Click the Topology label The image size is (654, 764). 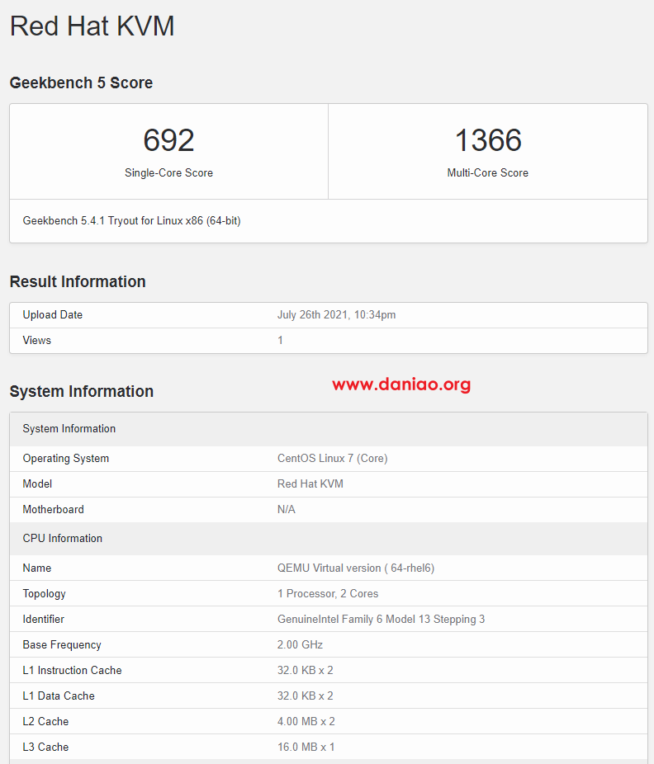(x=44, y=593)
